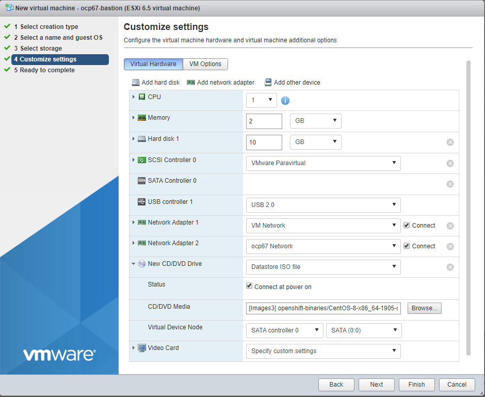Expand the SCSI Controller 0 row

tap(133, 160)
